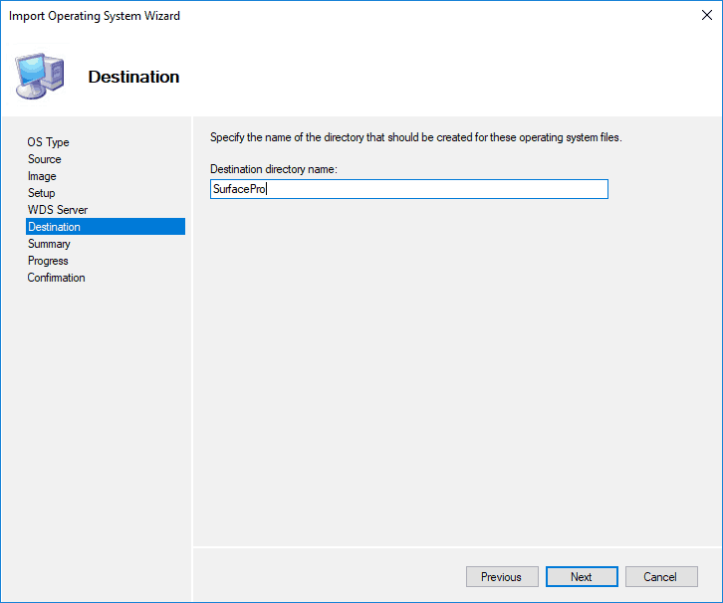
Task: Click the SurfacePro text in the field
Action: click(x=238, y=189)
